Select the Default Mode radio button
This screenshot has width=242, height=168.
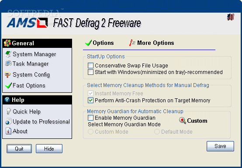click(157, 132)
